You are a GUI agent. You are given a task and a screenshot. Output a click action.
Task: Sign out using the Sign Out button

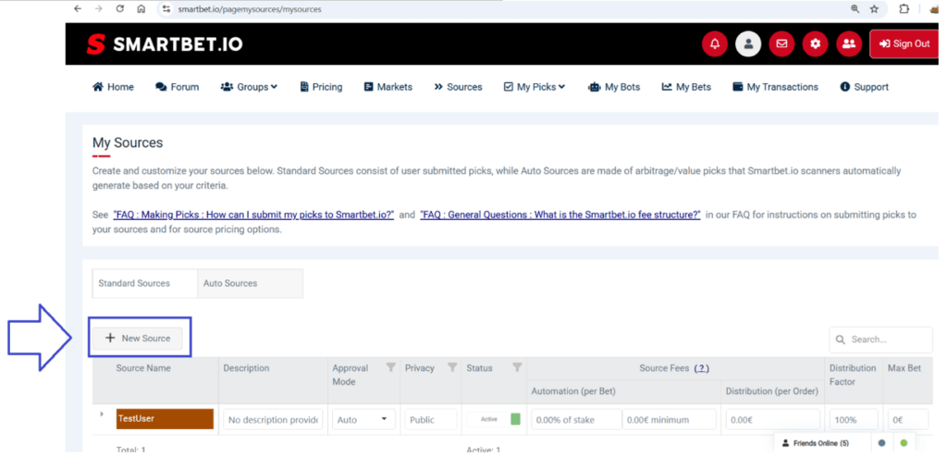click(x=904, y=43)
